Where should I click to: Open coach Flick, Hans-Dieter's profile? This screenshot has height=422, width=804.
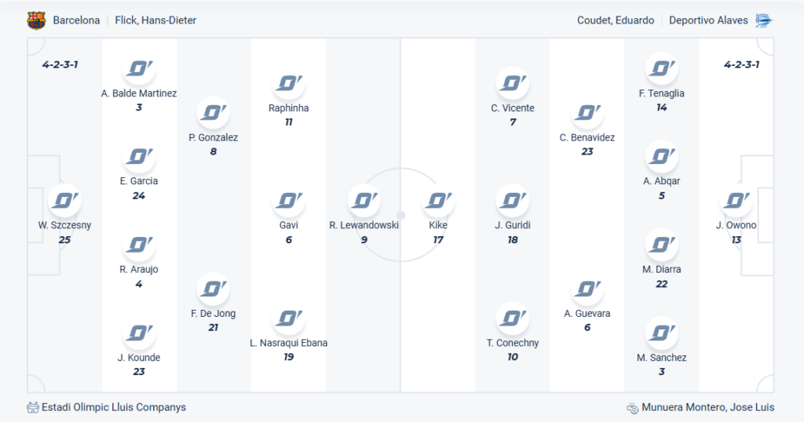[155, 20]
